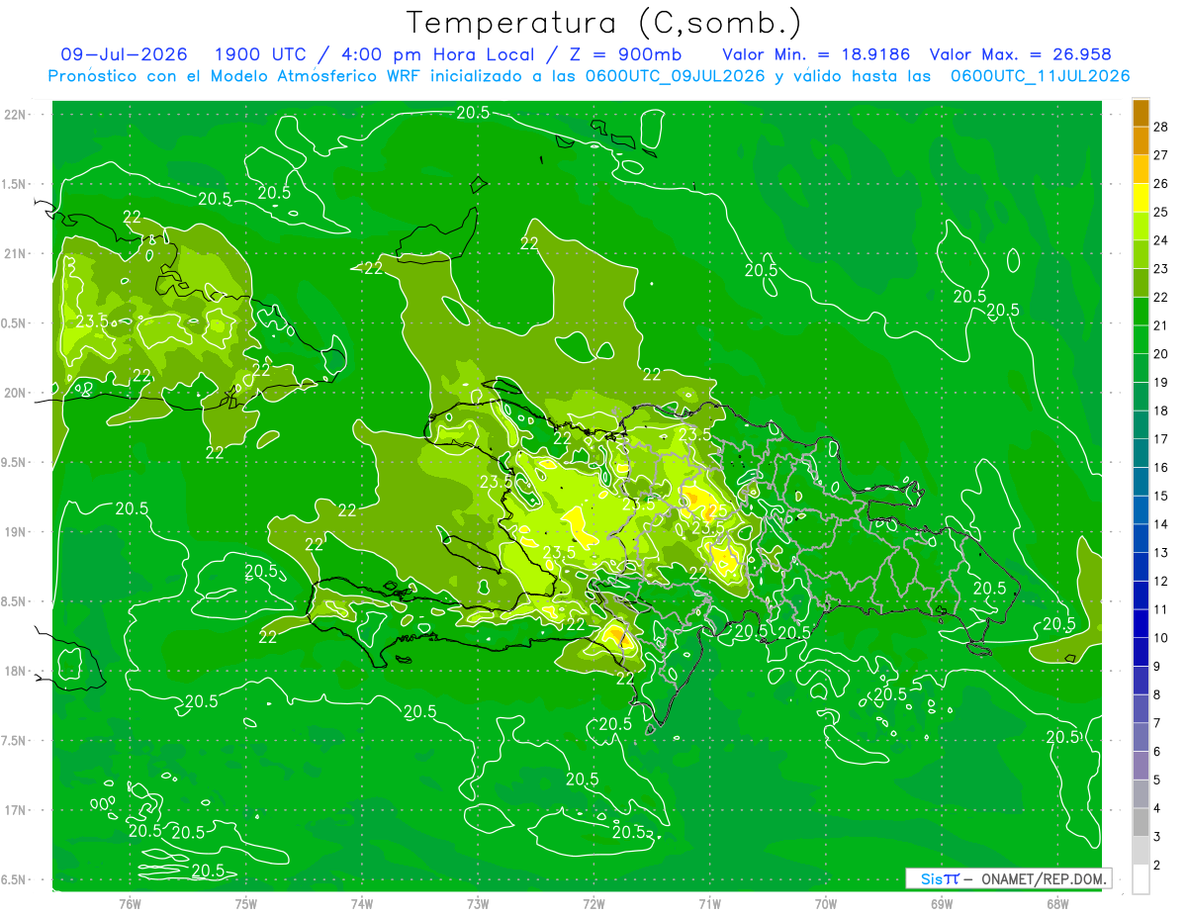Click the "74W" longitude axis label
This screenshot has width=1187, height=917.
tap(362, 903)
